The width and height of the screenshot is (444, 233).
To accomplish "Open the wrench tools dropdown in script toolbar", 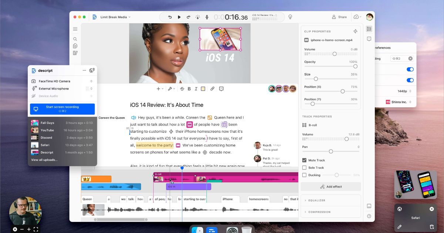I will coord(171,89).
